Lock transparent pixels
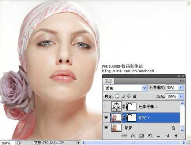The image size is (191, 145). coord(117,96)
